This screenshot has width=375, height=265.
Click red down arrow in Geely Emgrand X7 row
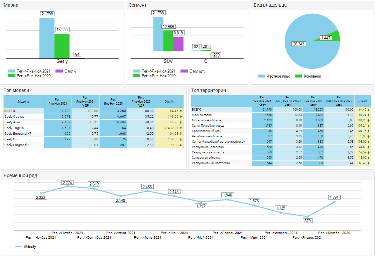181,134
